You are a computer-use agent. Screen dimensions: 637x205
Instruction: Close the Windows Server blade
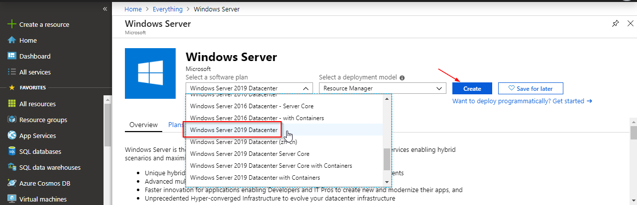point(631,23)
